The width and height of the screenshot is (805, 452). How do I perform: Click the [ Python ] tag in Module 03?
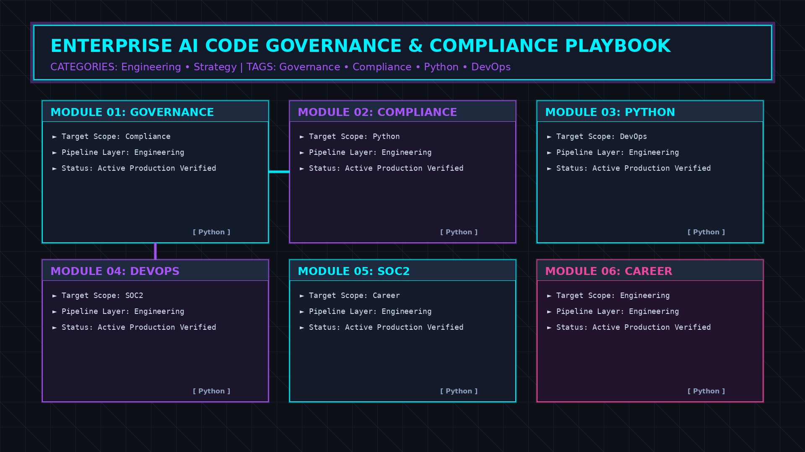click(706, 232)
